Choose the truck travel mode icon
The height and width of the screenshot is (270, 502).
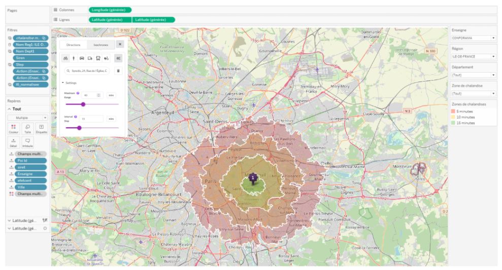click(x=90, y=58)
